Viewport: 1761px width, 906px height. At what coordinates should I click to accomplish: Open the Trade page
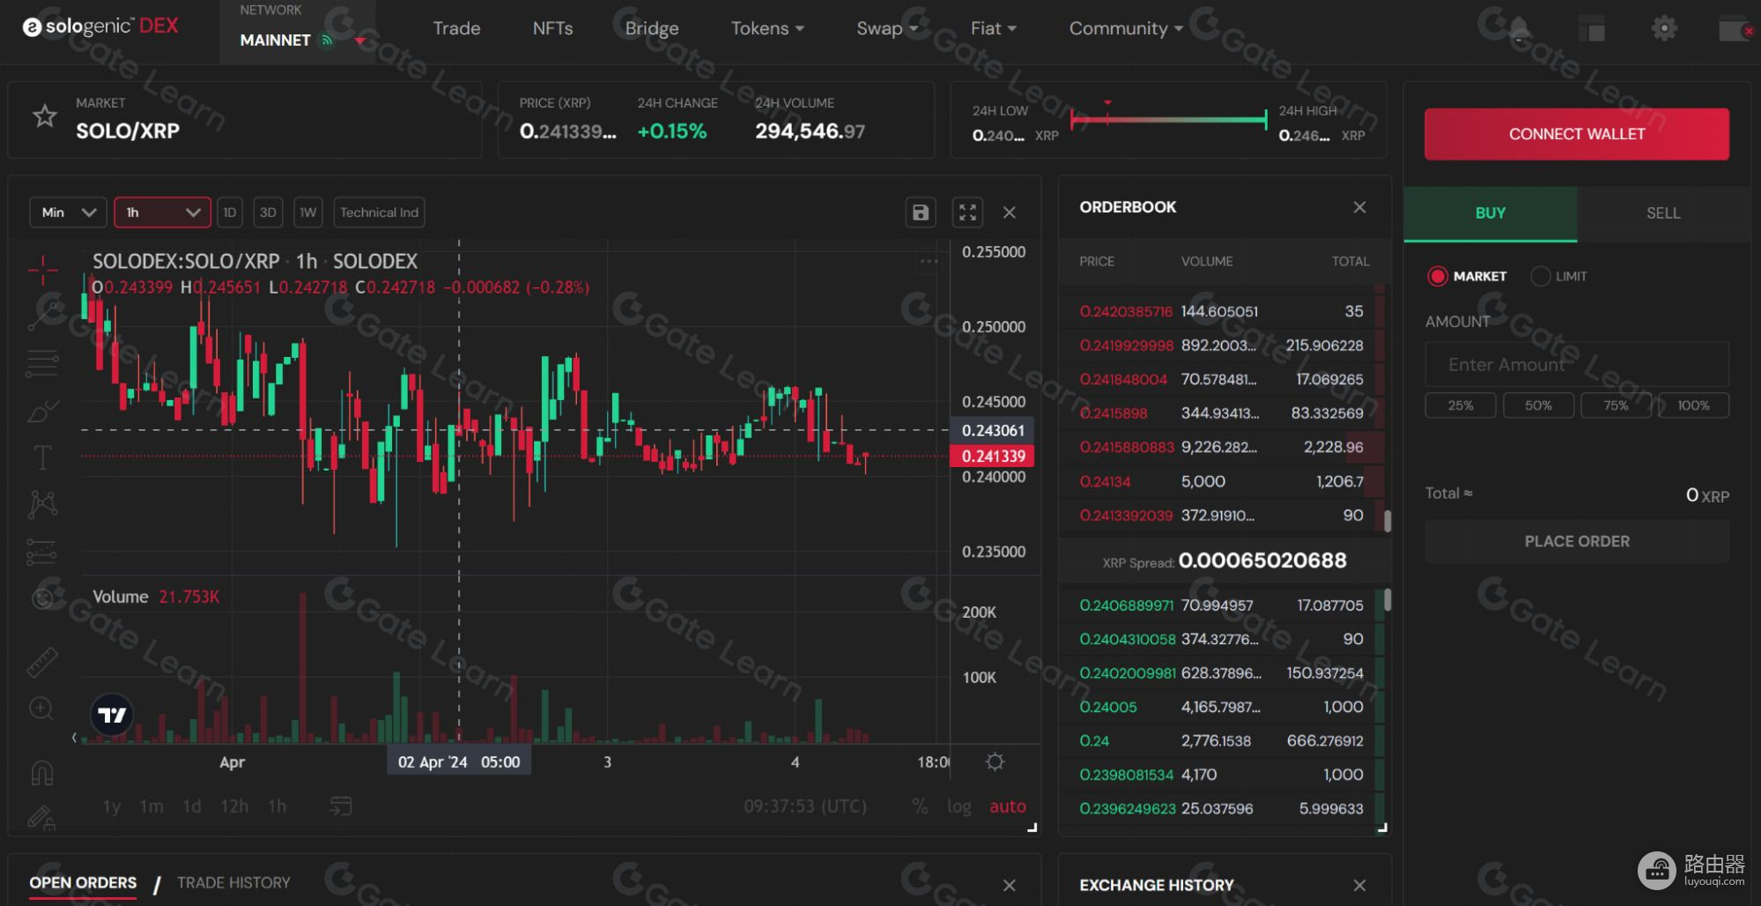pyautogui.click(x=456, y=28)
